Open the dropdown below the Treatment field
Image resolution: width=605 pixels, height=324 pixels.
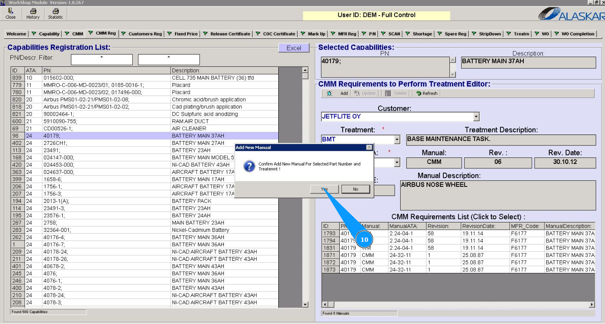pos(397,163)
